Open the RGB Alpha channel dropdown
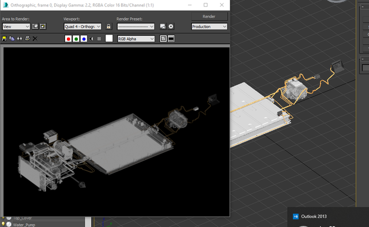369x227 pixels. point(136,39)
